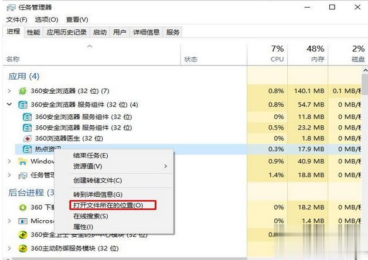This screenshot has width=368, height=260.
Task: Click the 360 下载 green download icon
Action: point(23,207)
